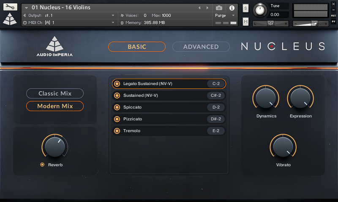Screen dimensions: 338x202
Task: Toggle the Sustained (NV-V) articulation load button
Action: pyautogui.click(x=117, y=95)
